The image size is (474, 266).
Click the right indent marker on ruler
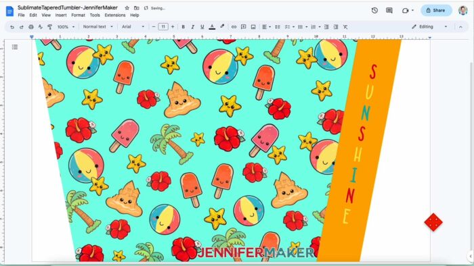[x=429, y=37]
